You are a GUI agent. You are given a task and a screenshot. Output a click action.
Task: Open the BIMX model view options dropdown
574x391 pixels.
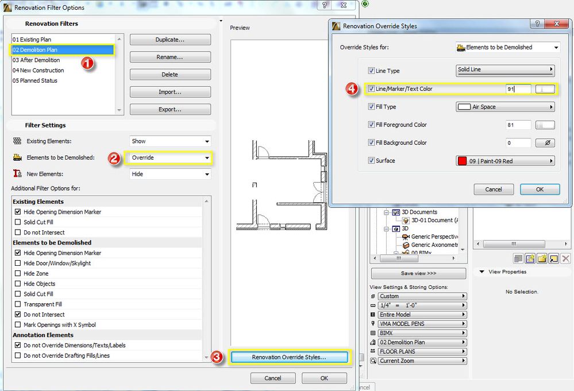(x=422, y=333)
